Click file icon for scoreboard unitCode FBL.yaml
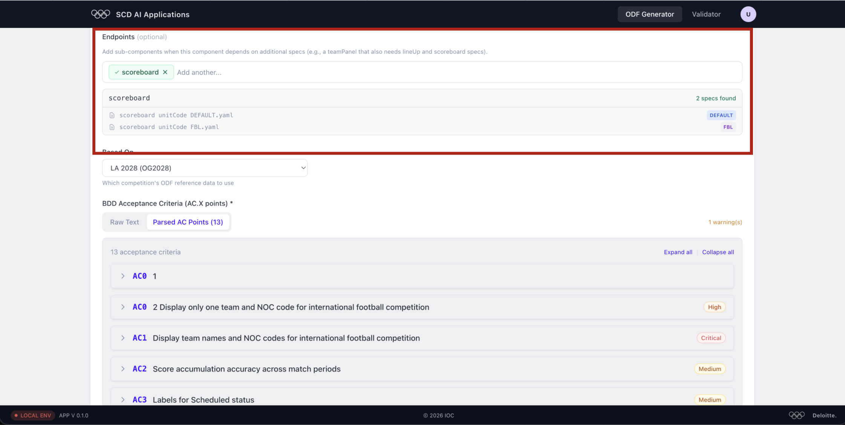 click(112, 127)
